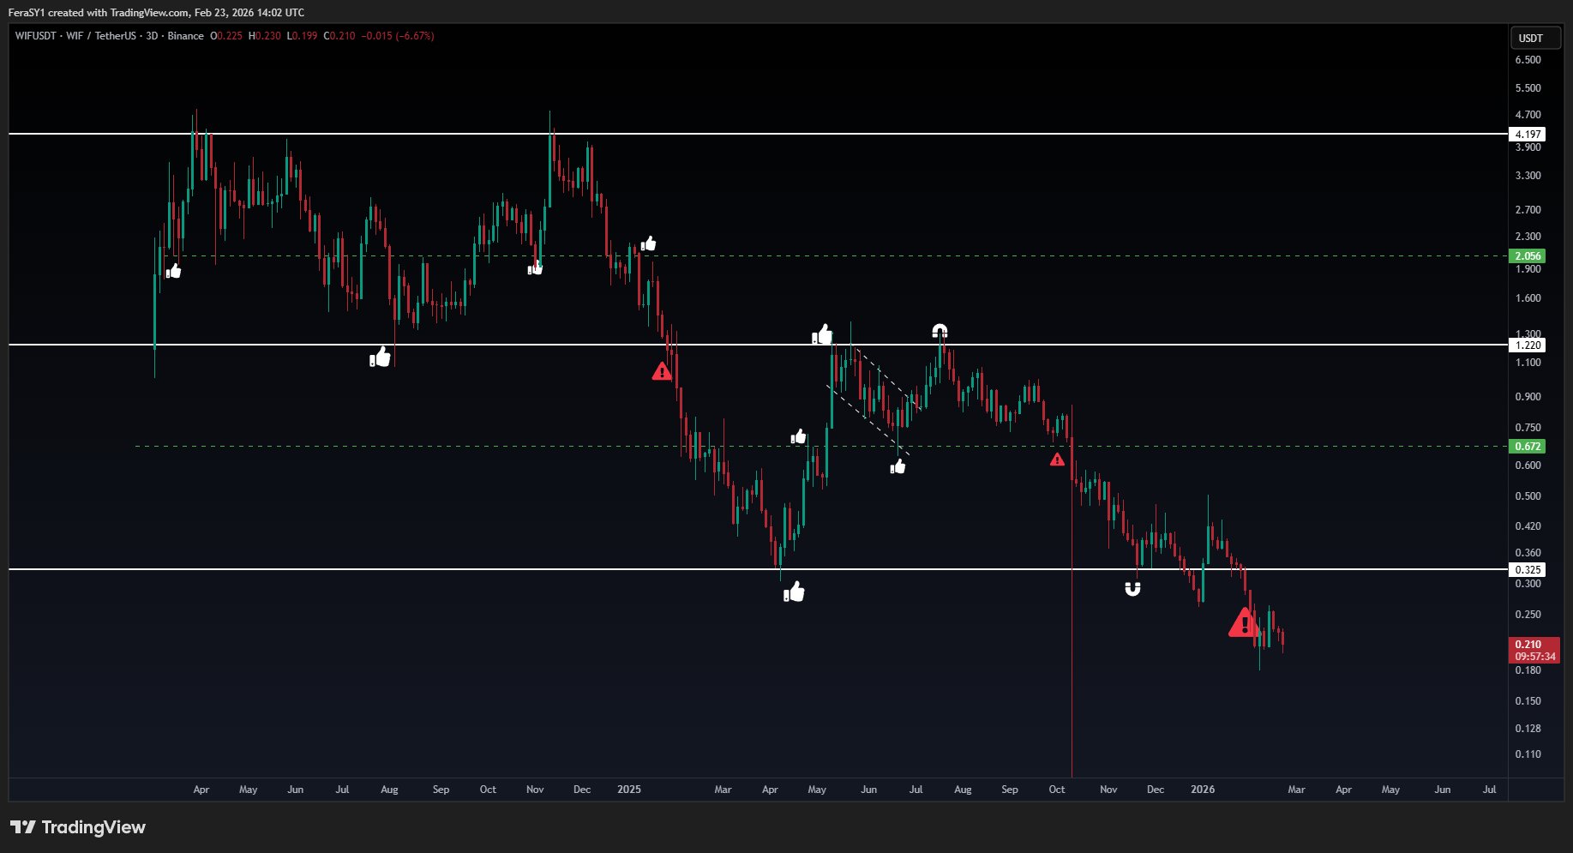Click the 0.900 price axis label
Screen dimensions: 1573x853
pyautogui.click(x=1528, y=397)
